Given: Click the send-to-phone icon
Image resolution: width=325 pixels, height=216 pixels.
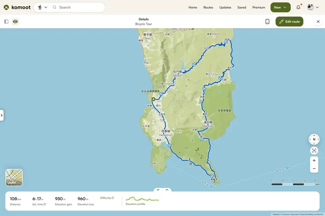Looking at the screenshot, I should (267, 21).
